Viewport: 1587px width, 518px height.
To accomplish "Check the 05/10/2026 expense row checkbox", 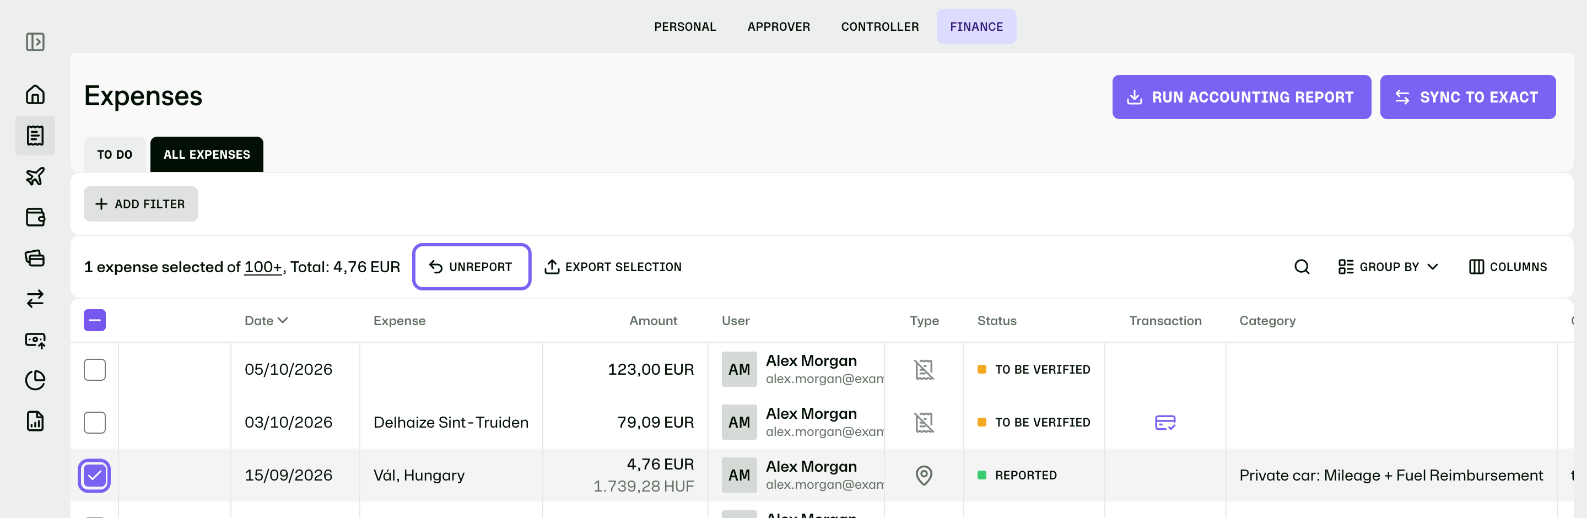I will point(95,370).
